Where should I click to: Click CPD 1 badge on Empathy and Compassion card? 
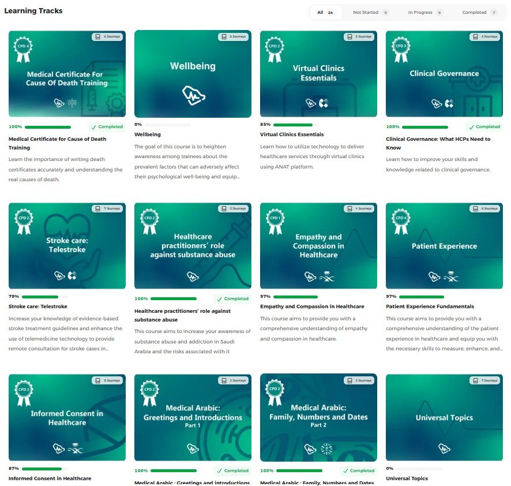click(275, 220)
